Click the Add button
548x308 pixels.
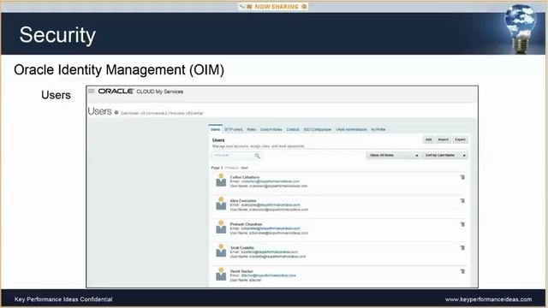(428, 139)
